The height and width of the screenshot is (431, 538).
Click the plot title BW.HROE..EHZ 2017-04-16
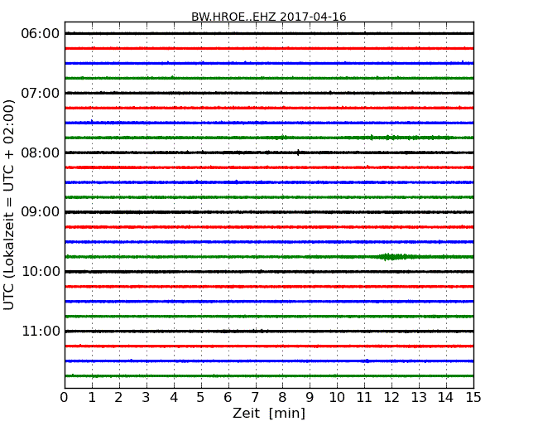pos(269,17)
